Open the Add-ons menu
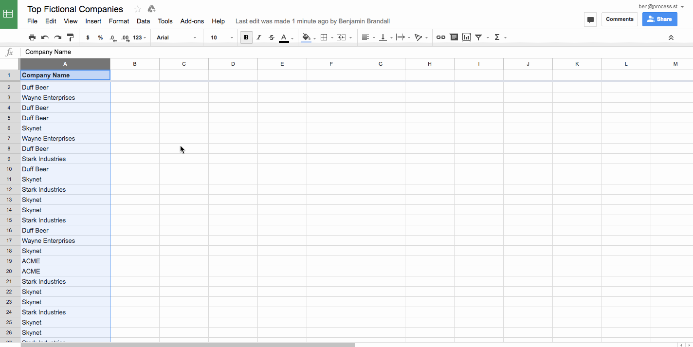The image size is (693, 347). [192, 21]
